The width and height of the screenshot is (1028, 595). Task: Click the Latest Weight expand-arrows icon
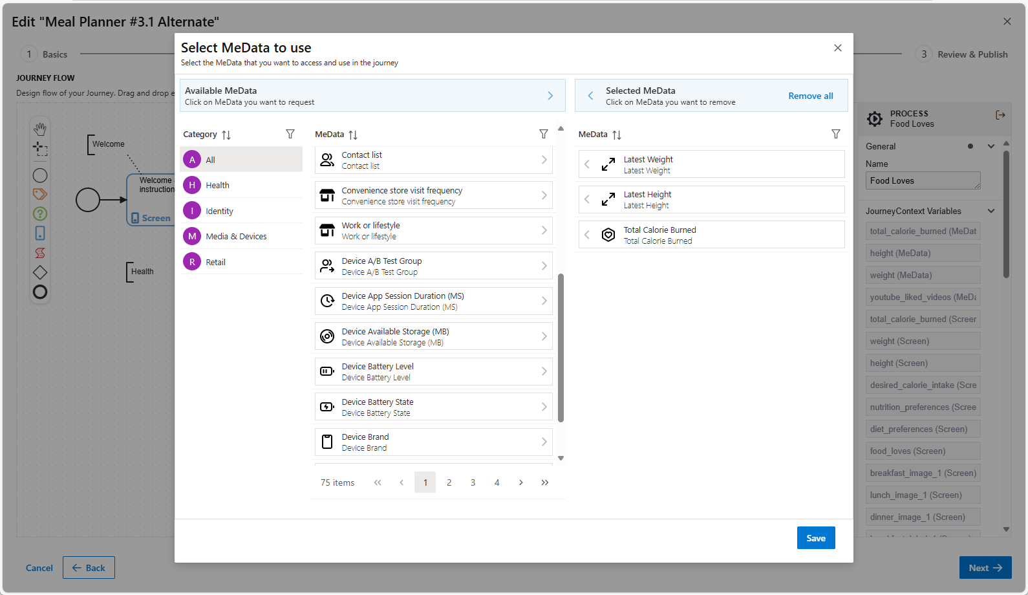point(608,164)
